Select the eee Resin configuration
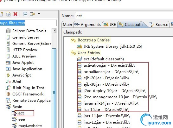The width and height of the screenshot is (173, 128). click(22, 119)
